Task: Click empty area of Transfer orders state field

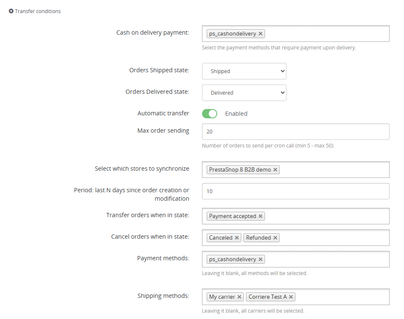Action: pyautogui.click(x=326, y=216)
